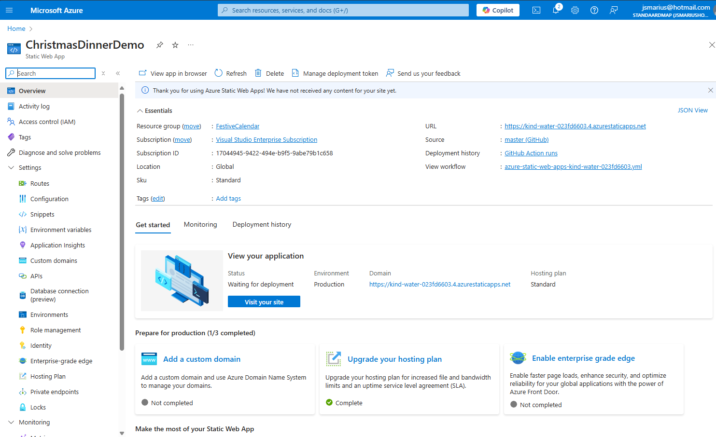
Task: Focus the top search resources bar
Action: pyautogui.click(x=343, y=10)
